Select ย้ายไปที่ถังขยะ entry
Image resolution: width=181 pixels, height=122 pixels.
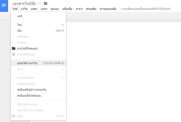pyautogui.click(x=38, y=54)
